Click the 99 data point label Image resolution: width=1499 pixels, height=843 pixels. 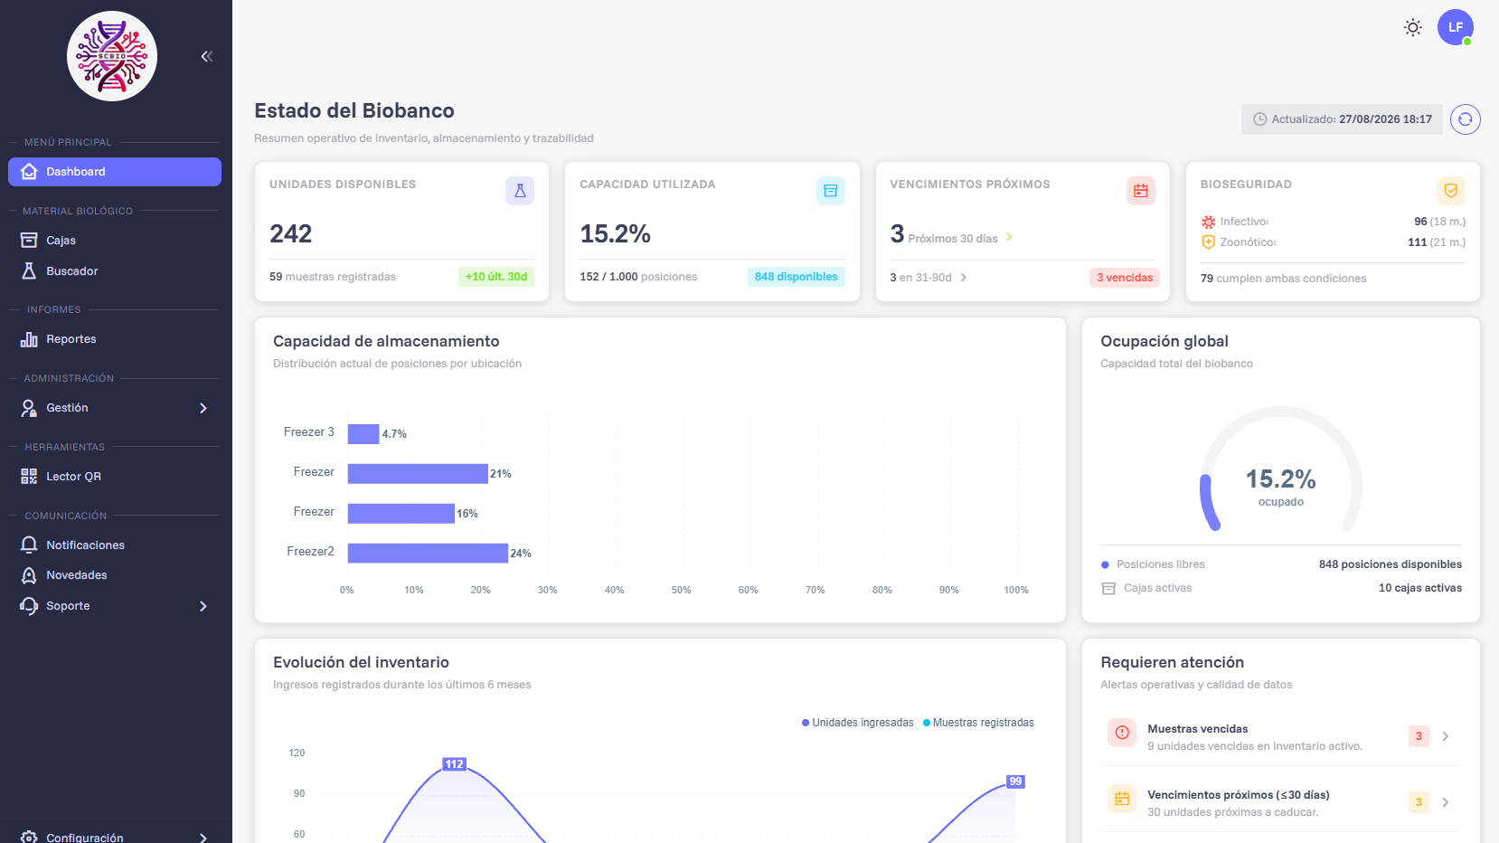[1015, 781]
